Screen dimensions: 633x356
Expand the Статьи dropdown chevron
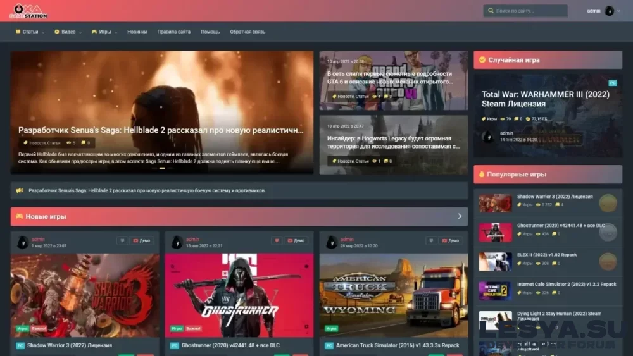[43, 32]
